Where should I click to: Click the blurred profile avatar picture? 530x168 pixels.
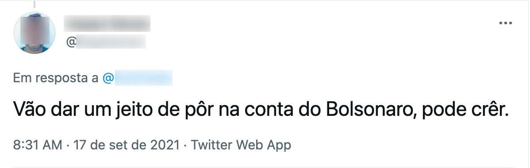35,33
